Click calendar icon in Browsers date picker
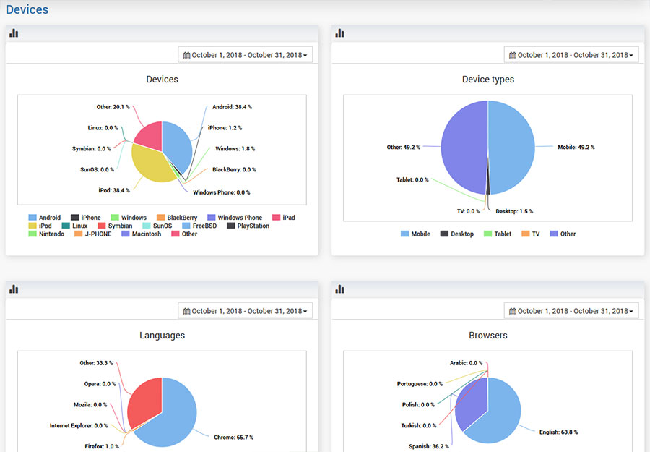 513,312
